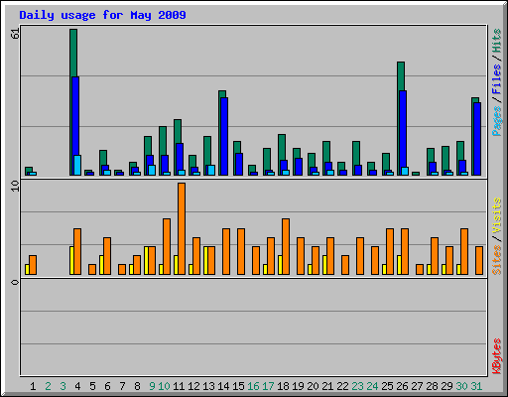Viewport: 508px width, 397px height.
Task: Click the "Daily usage for May 2009" title
Action: [x=102, y=16]
